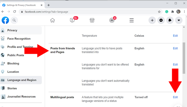
Task: Open the Chrome three-dot menu
Action: [x=185, y=12]
